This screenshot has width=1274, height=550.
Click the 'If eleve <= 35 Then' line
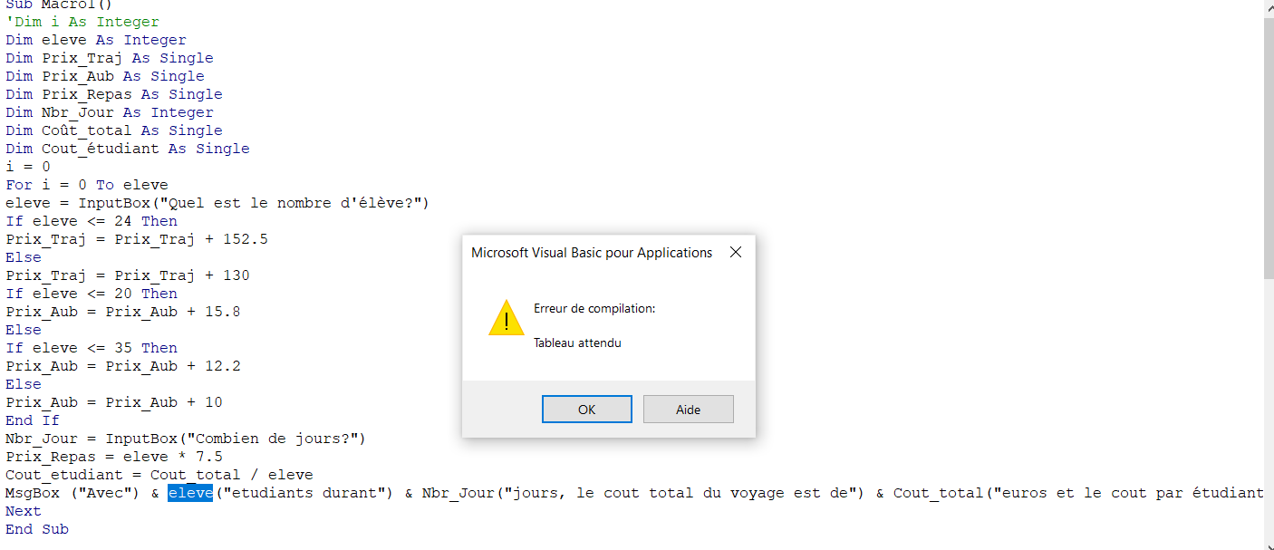[92, 348]
